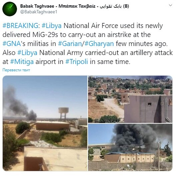Image resolution: width=176 pixels, height=176 pixels.
Task: Open the #Tripoli hashtag
Action: [77, 62]
